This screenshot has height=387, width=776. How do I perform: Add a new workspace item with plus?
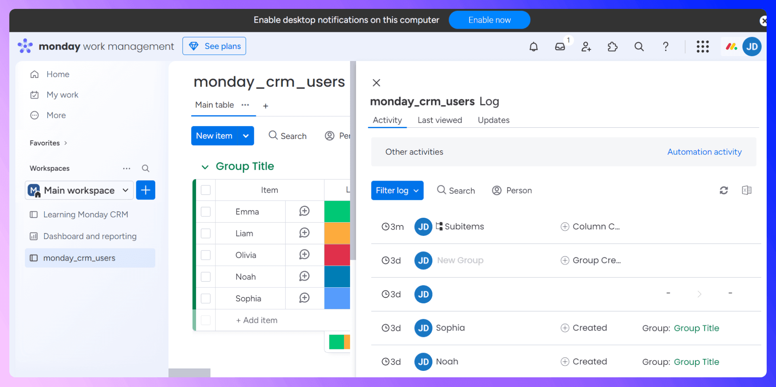[145, 190]
